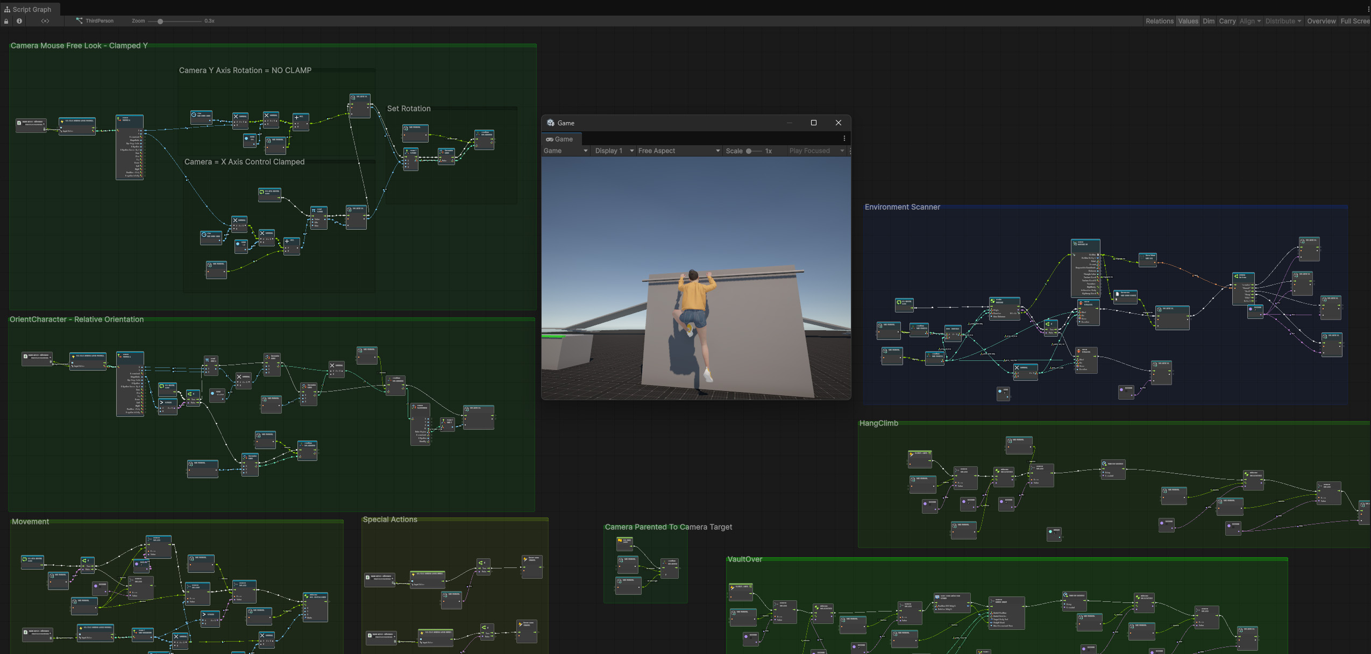Click the Overview button
The image size is (1371, 654).
pyautogui.click(x=1321, y=21)
